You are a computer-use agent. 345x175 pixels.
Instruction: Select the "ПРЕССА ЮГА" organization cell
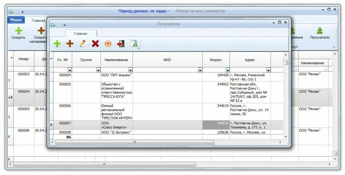click(x=116, y=92)
